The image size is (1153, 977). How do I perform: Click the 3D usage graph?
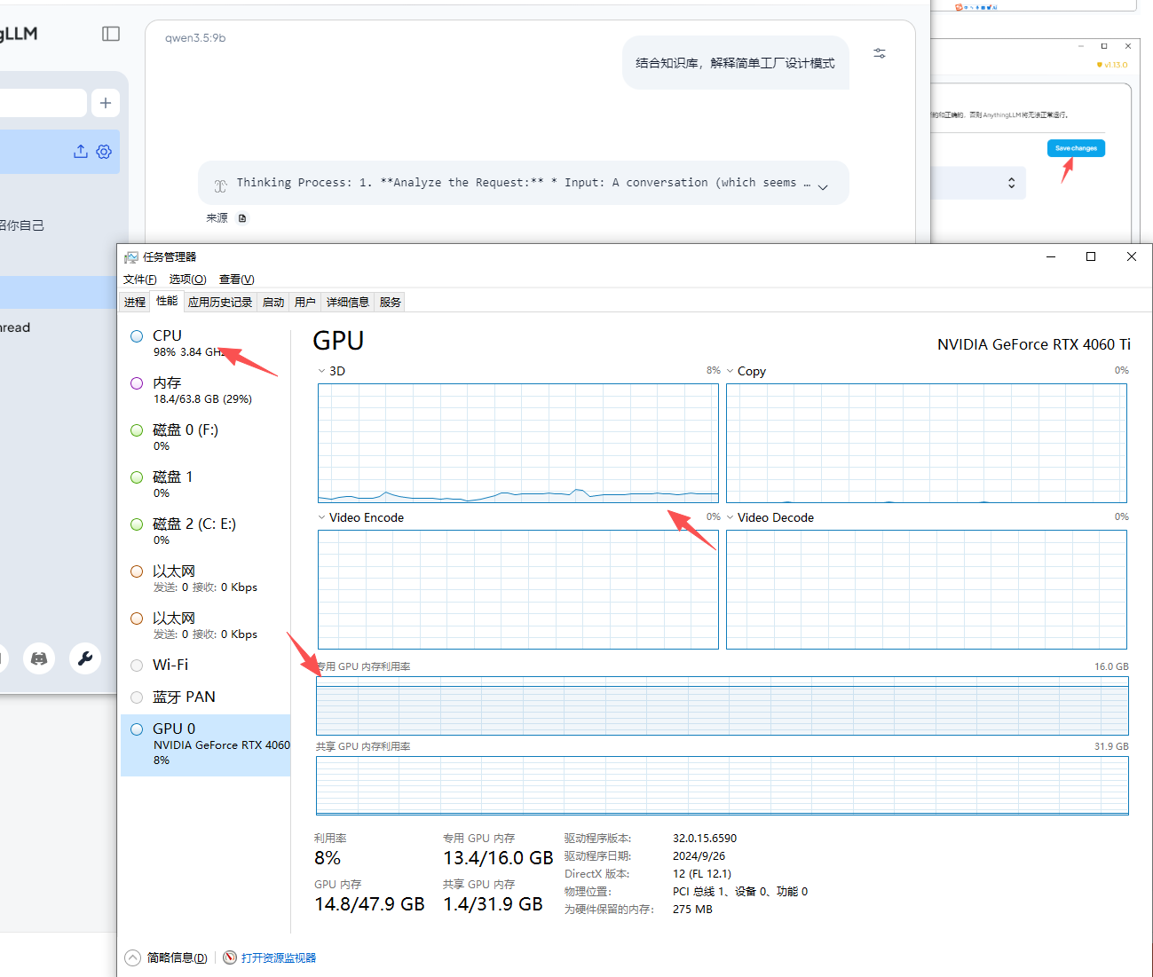(x=518, y=444)
